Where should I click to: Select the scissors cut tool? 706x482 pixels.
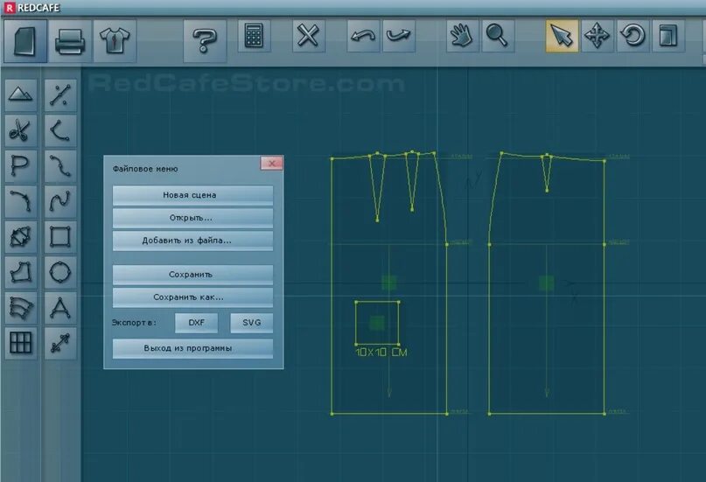(x=21, y=130)
